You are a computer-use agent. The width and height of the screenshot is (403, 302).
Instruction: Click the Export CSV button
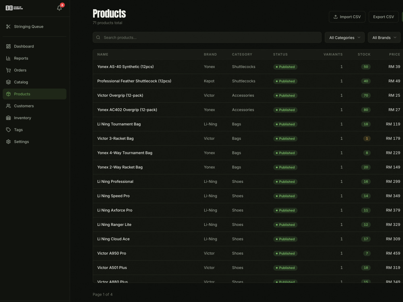(x=384, y=17)
